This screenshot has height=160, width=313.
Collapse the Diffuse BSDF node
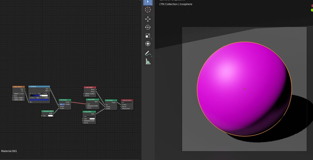(87, 99)
